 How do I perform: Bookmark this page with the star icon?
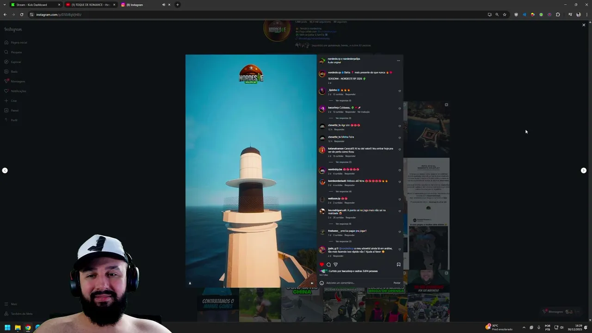tap(505, 14)
